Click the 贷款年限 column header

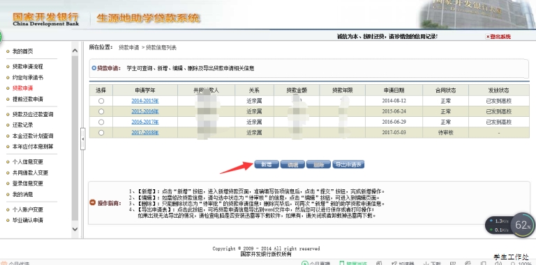tap(343, 90)
